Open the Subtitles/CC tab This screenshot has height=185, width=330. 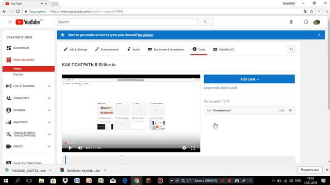223,49
